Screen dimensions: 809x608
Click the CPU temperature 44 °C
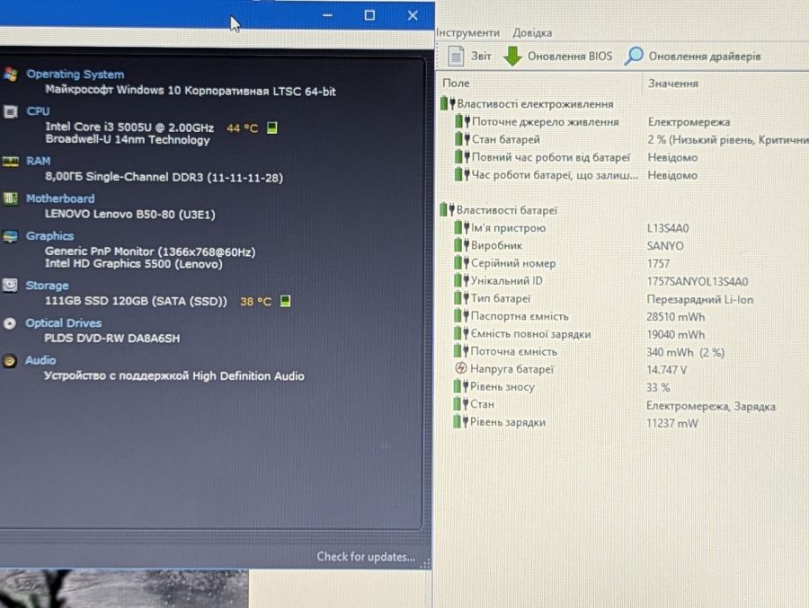click(242, 128)
